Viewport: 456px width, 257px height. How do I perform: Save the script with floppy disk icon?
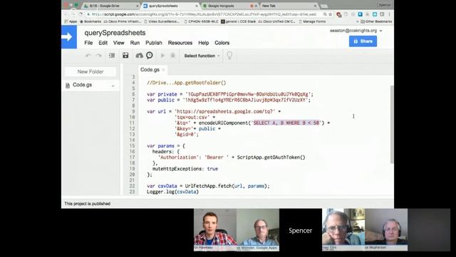[125, 56]
